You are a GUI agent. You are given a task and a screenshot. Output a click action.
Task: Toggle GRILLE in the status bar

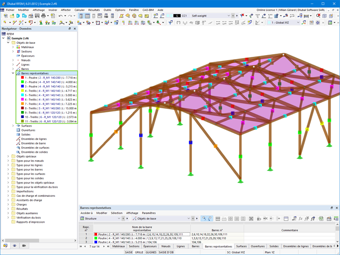[139, 252]
